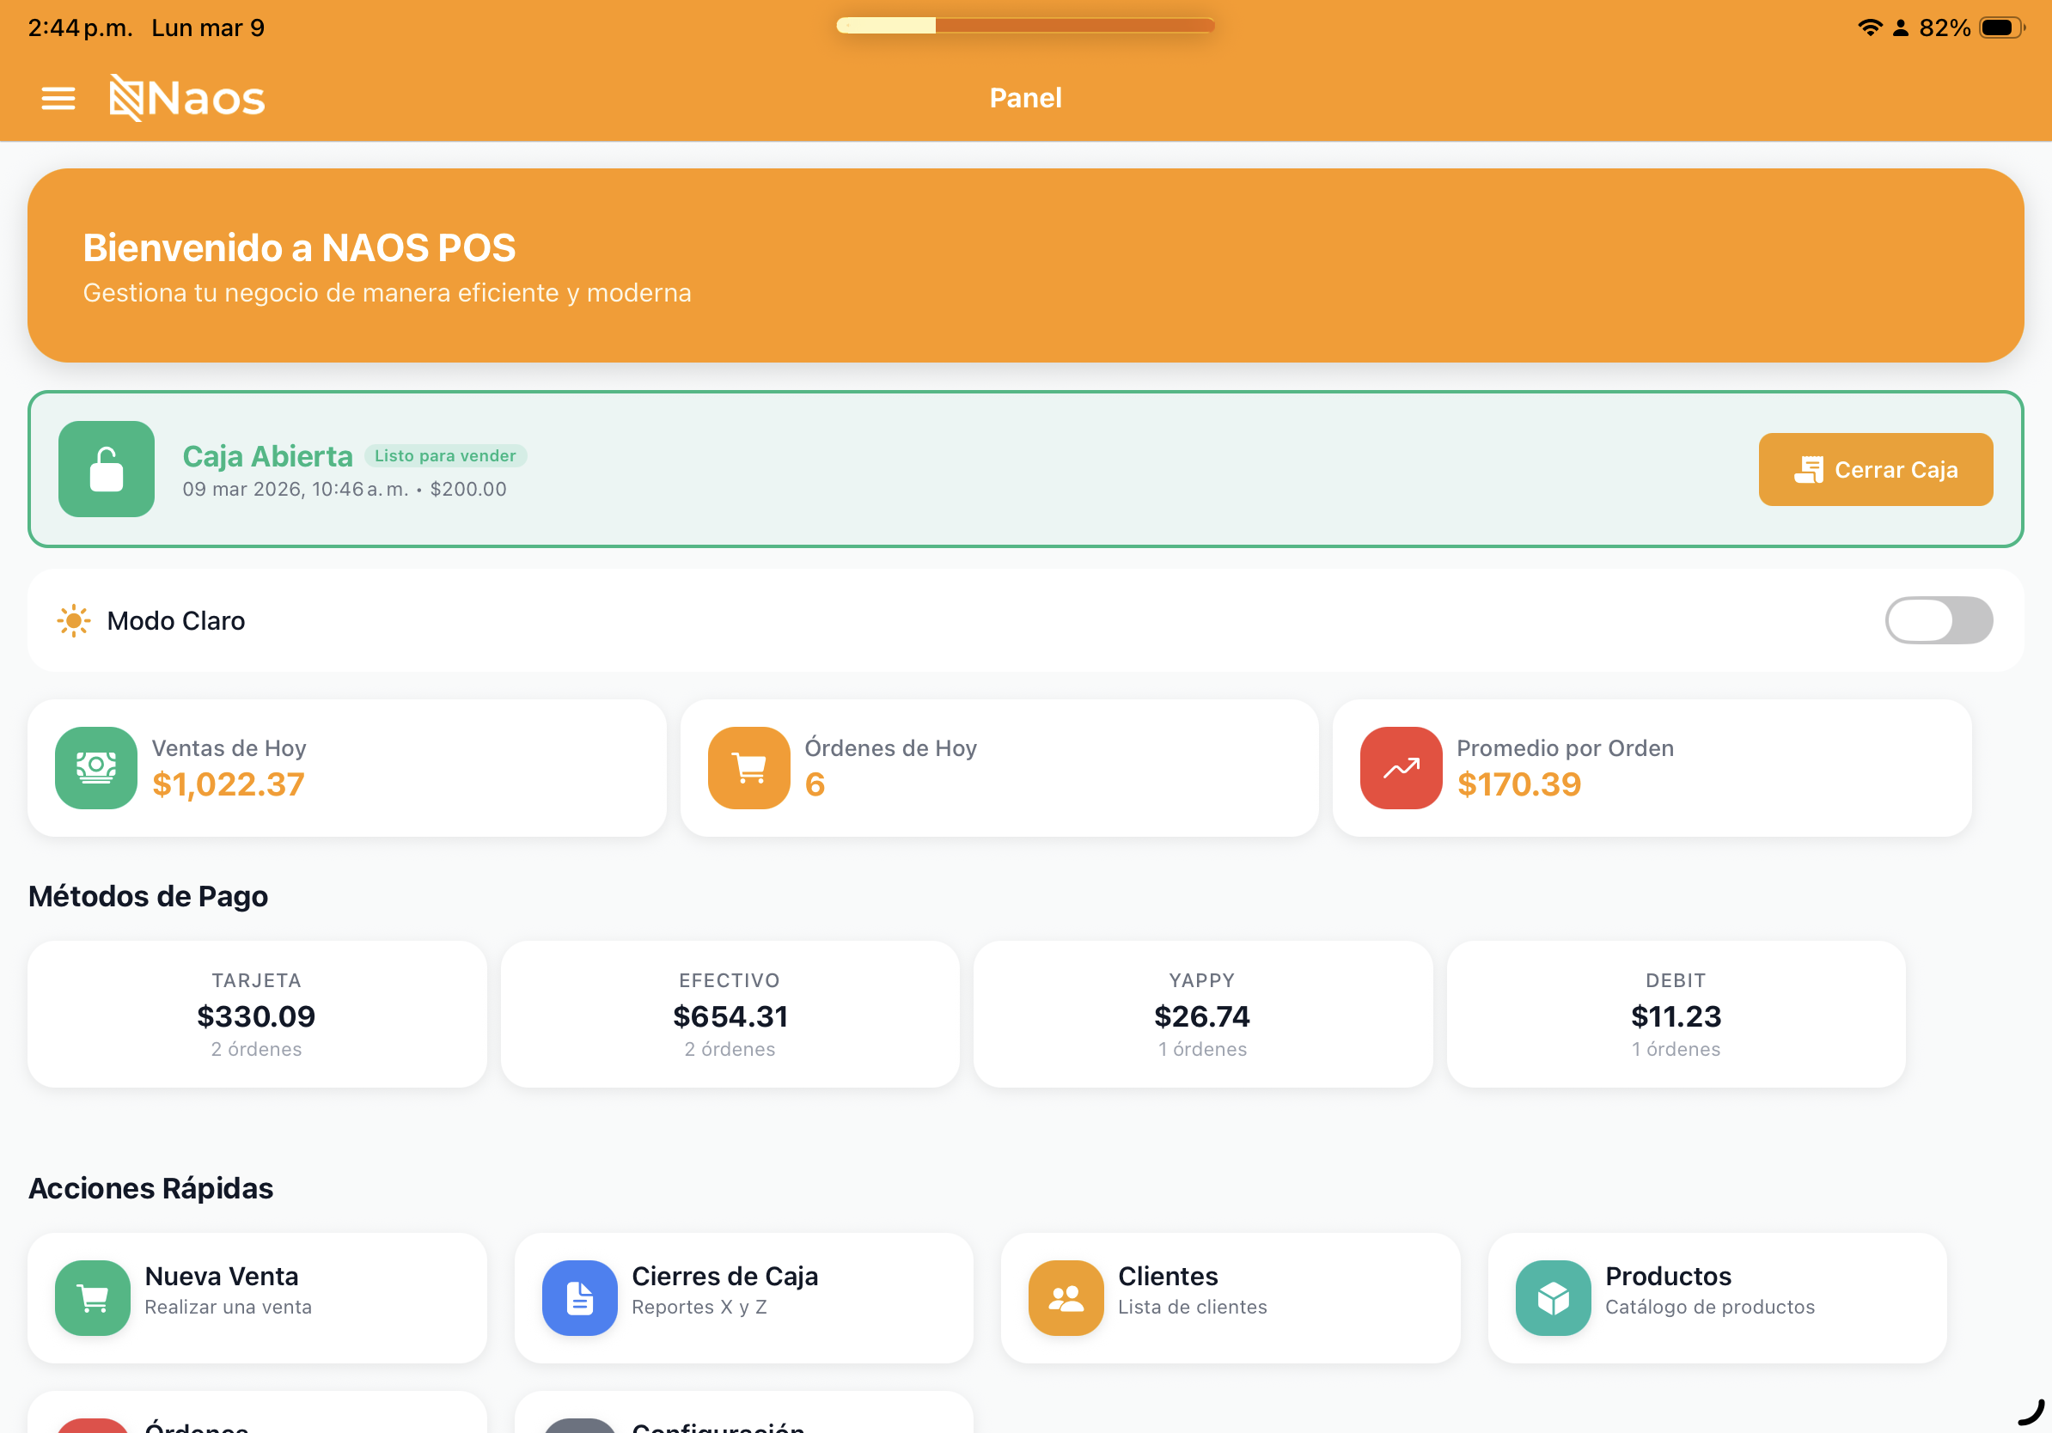Select the YAPPY payment method card

(1201, 1013)
